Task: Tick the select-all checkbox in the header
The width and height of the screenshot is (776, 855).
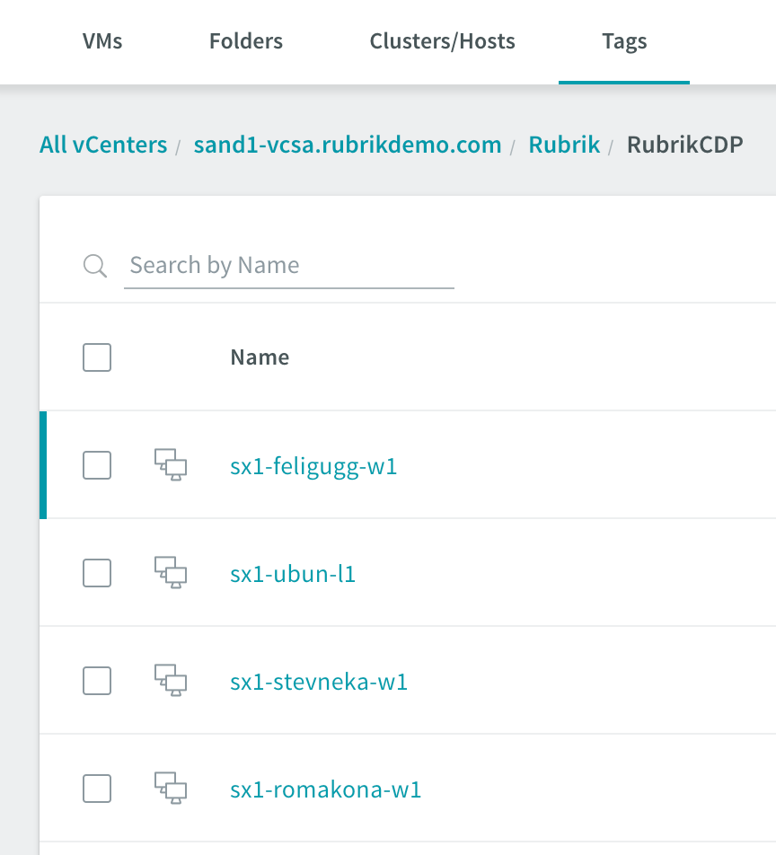Action: (97, 357)
